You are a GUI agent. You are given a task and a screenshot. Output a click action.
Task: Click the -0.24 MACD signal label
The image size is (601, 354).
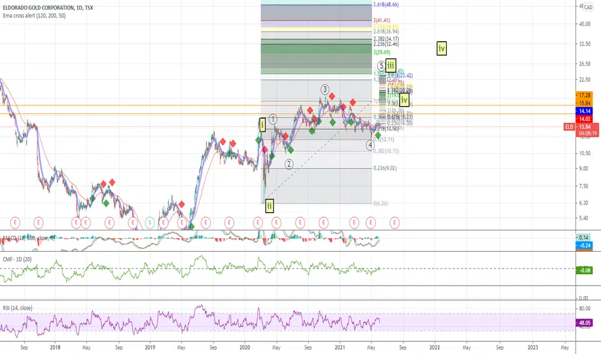(x=584, y=245)
